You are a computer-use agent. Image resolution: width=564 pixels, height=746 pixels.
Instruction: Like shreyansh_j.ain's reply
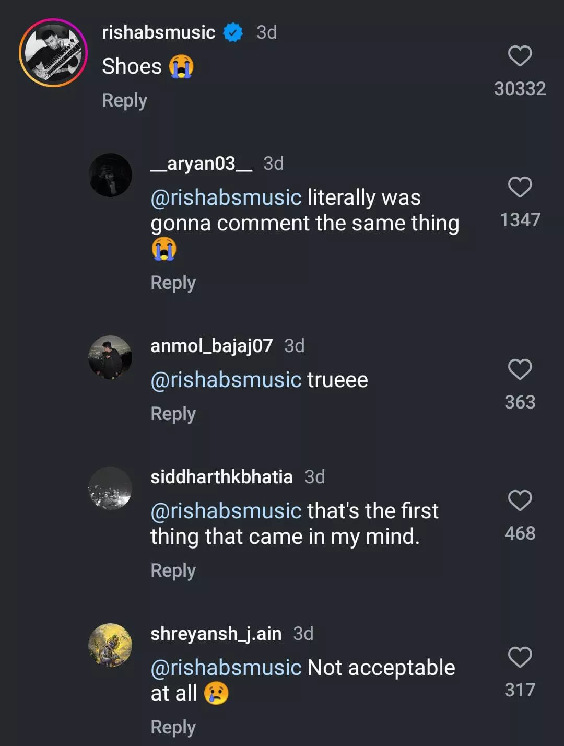coord(520,657)
